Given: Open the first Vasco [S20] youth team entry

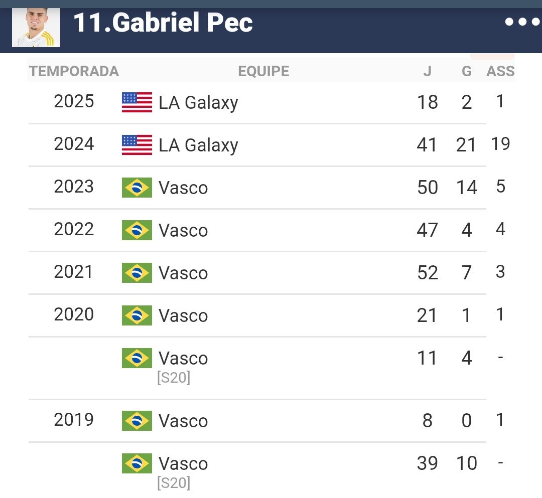Looking at the screenshot, I should tap(183, 367).
